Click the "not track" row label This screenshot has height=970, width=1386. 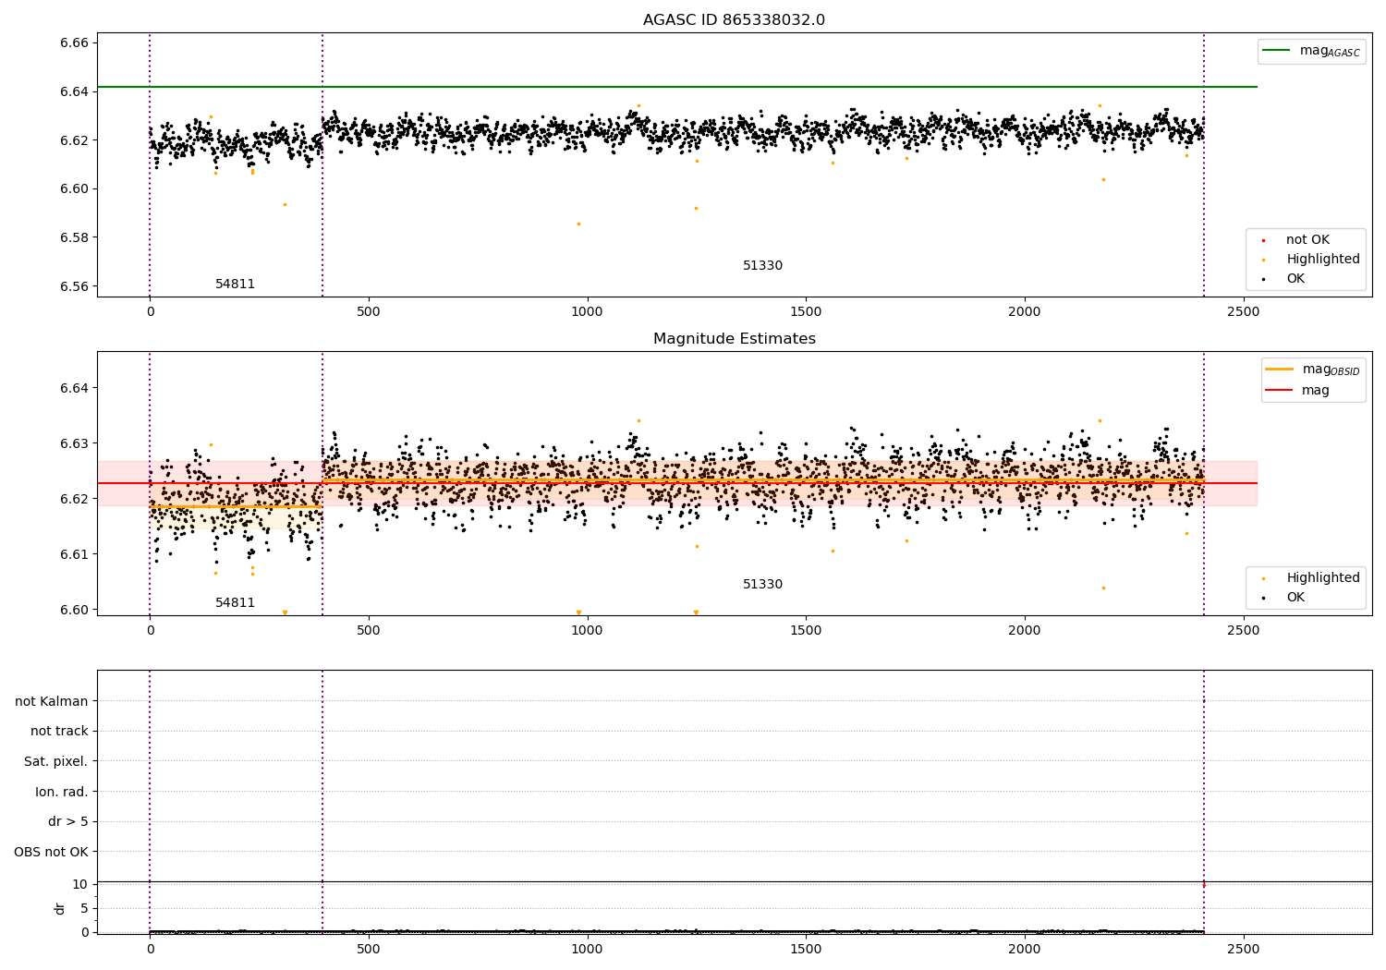(x=59, y=732)
